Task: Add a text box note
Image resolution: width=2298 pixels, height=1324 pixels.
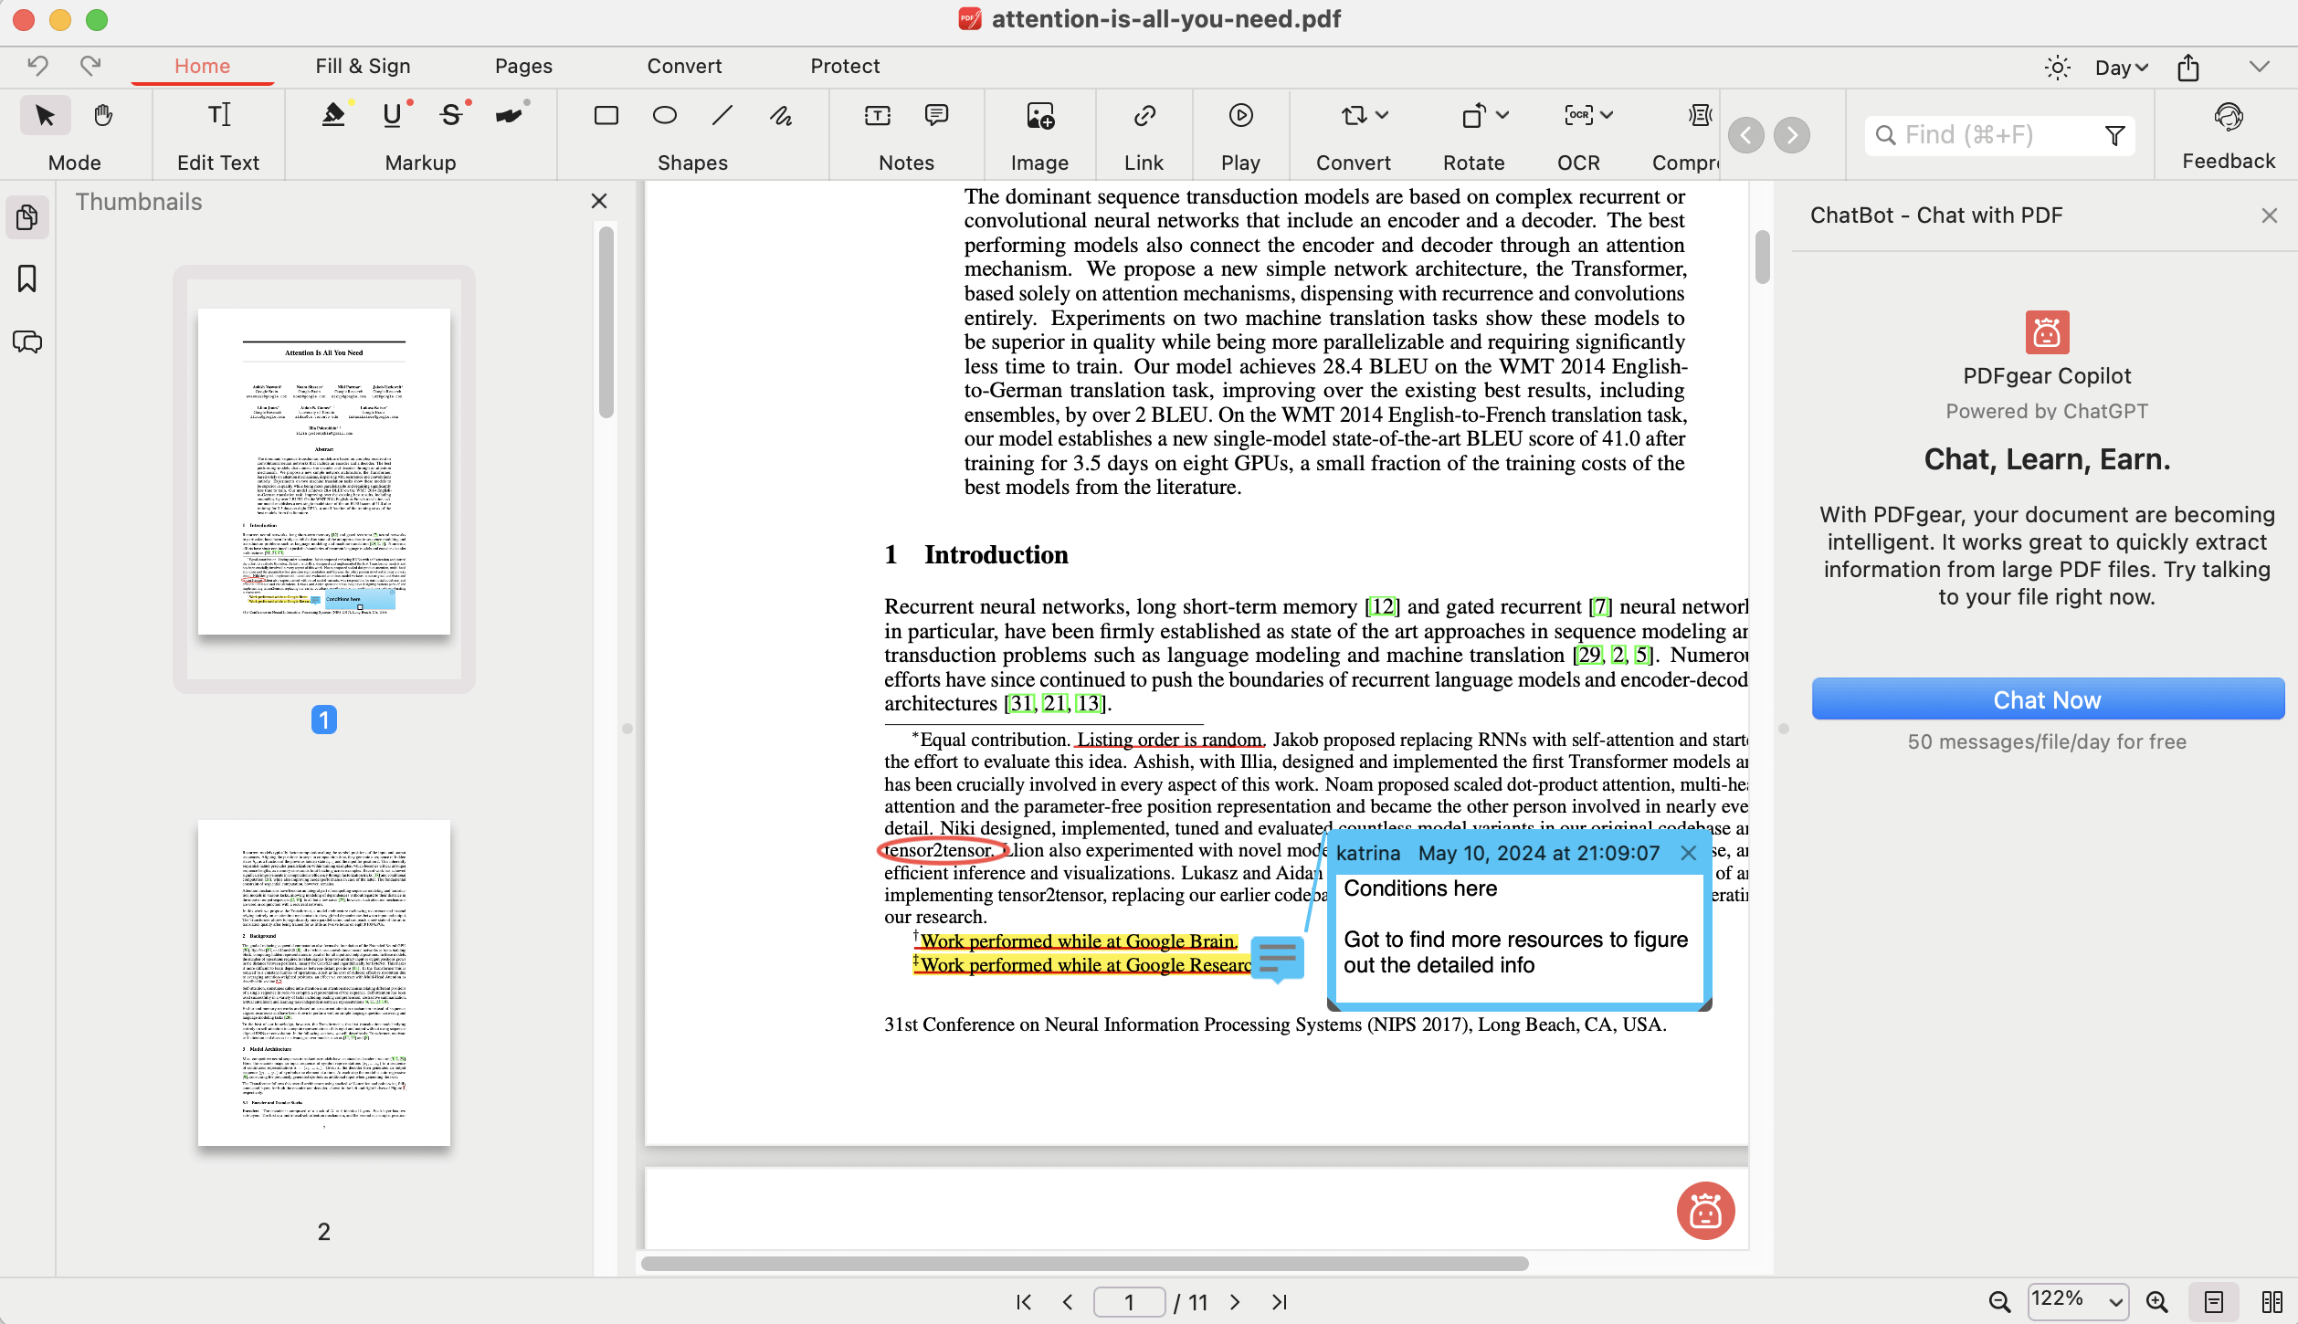Action: pos(878,116)
